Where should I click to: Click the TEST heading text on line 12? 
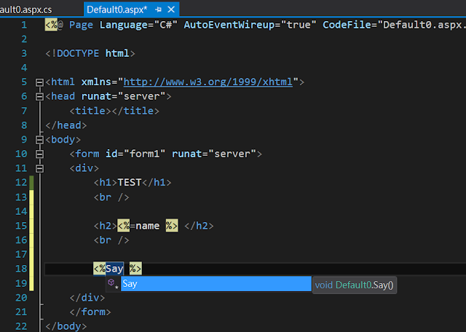(130, 183)
